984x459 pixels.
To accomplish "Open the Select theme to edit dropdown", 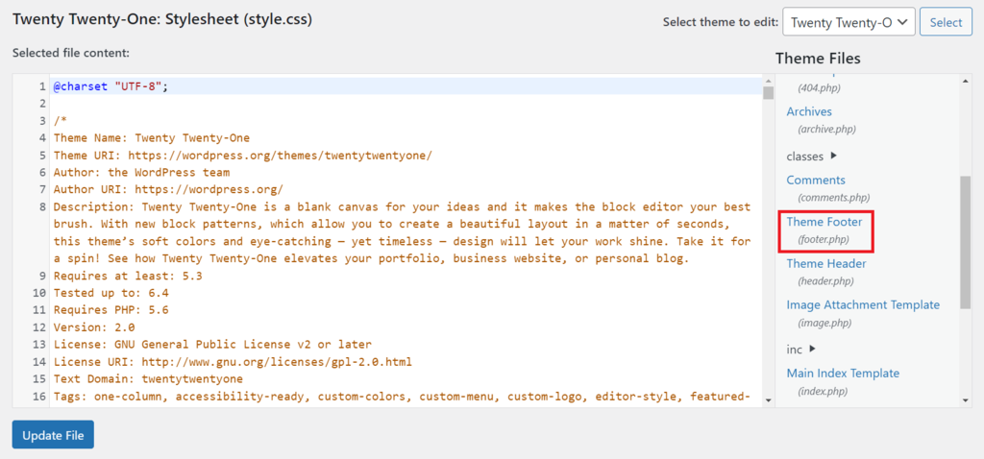I will 849,22.
